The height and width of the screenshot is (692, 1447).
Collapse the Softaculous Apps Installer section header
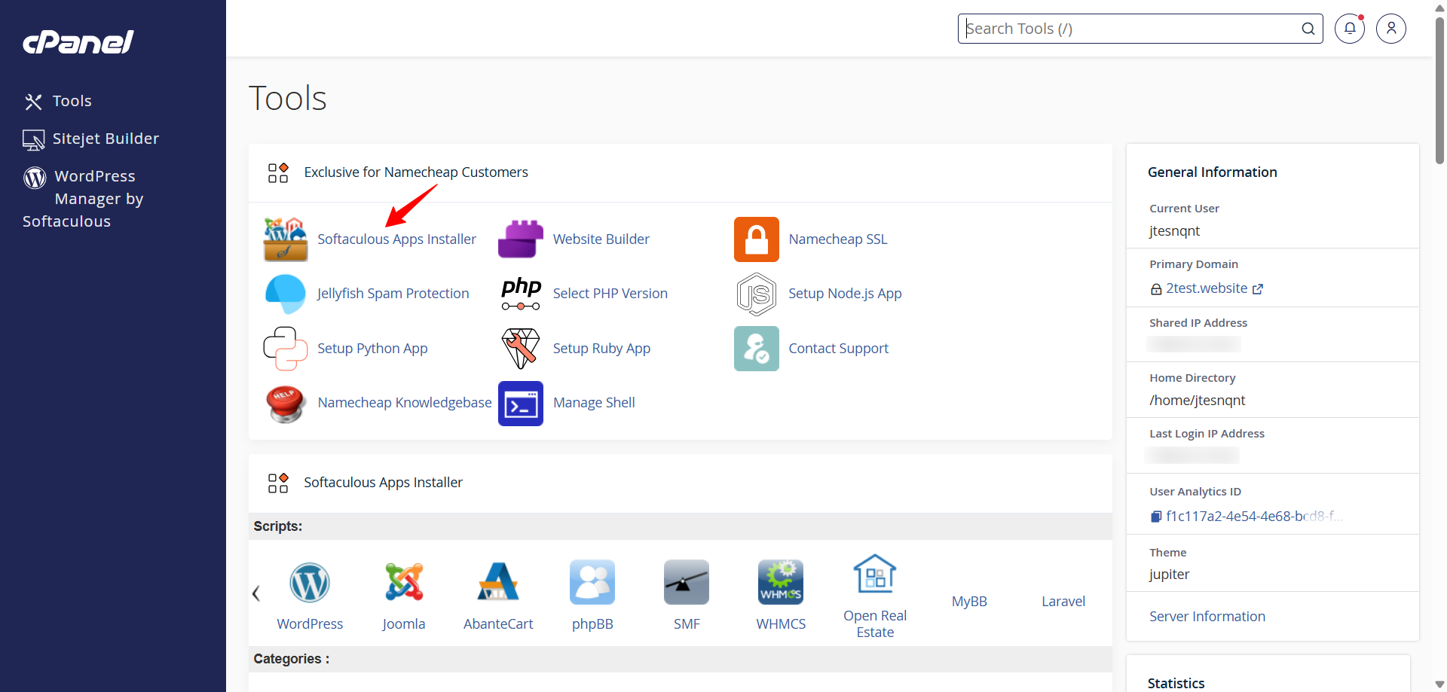click(x=681, y=483)
